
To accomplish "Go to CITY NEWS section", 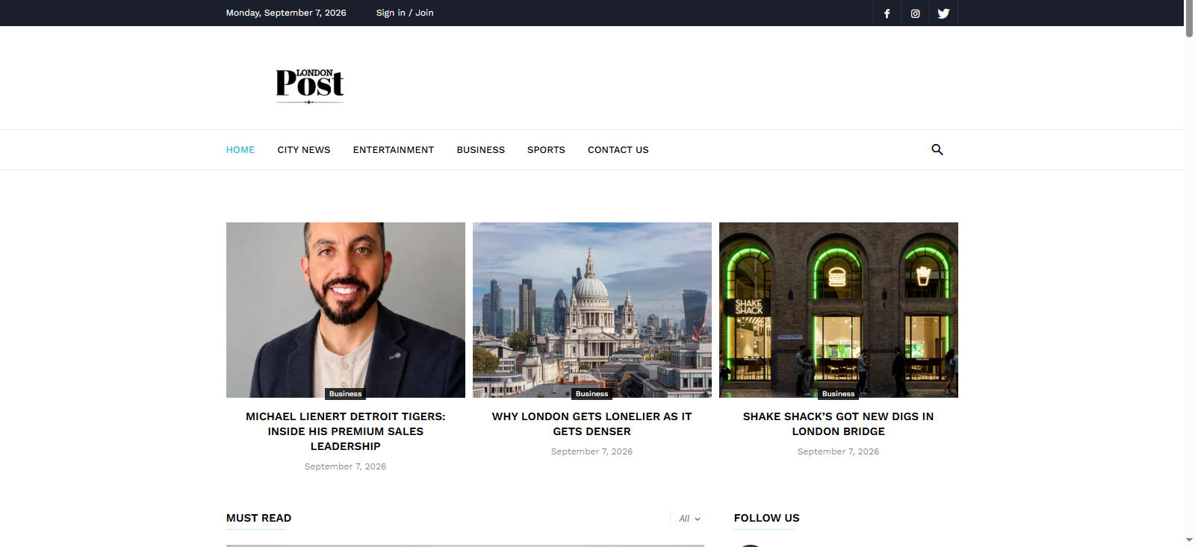I will (x=304, y=150).
